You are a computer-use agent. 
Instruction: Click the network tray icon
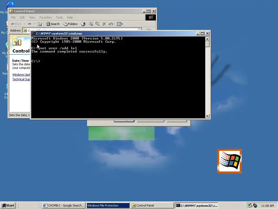point(250,205)
